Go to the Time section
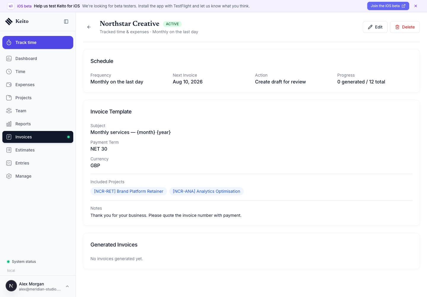This screenshot has height=297, width=427. coord(38,72)
